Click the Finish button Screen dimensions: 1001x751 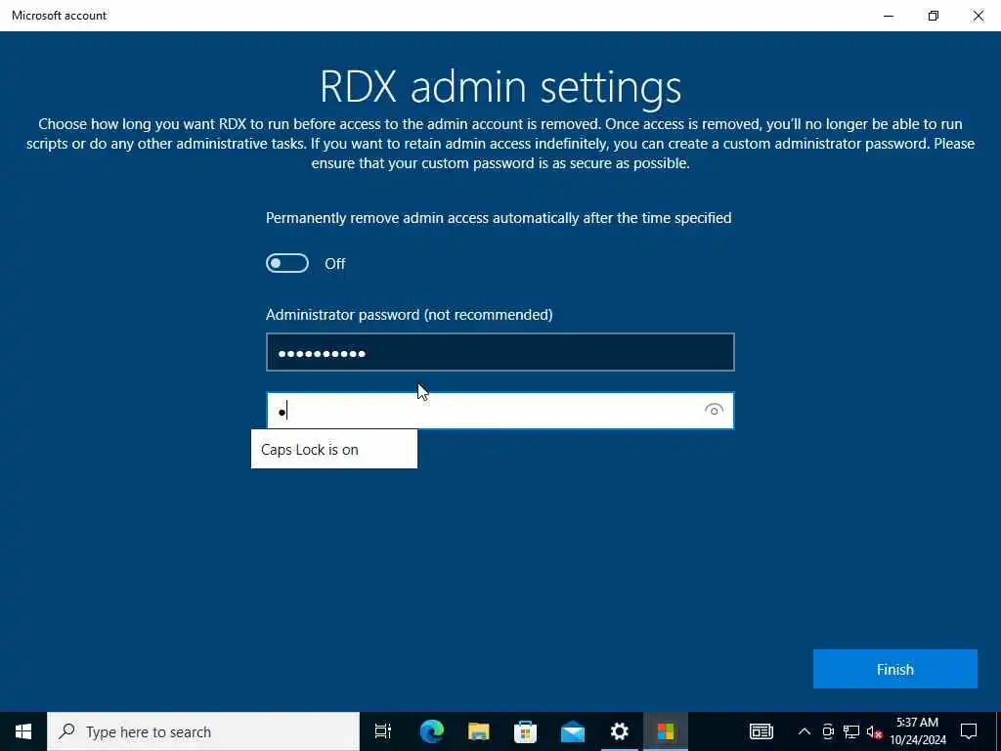point(895,669)
